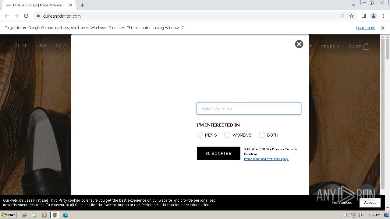
Task: Select the MEN'S radio option
Action: pos(200,135)
